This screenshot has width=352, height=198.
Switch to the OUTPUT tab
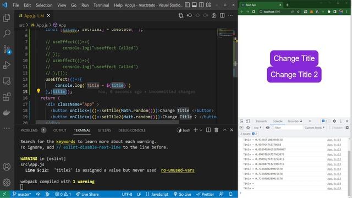(x=60, y=130)
